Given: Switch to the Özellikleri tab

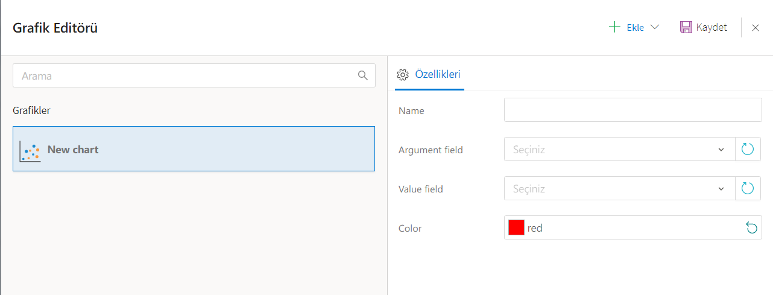Looking at the screenshot, I should coord(438,75).
